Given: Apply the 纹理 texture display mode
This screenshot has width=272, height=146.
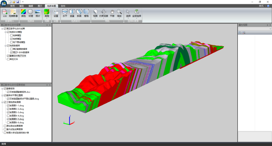Looking at the screenshot, I should (x=30, y=13).
